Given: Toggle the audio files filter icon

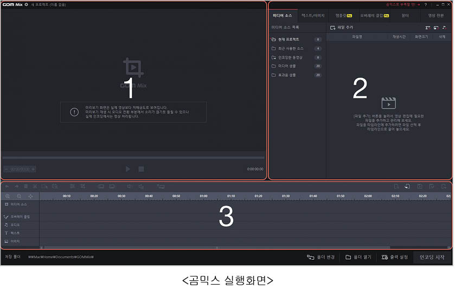Looking at the screenshot, I should coord(445,28).
